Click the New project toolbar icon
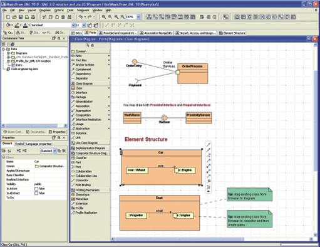The width and height of the screenshot is (320, 247). tap(8, 17)
